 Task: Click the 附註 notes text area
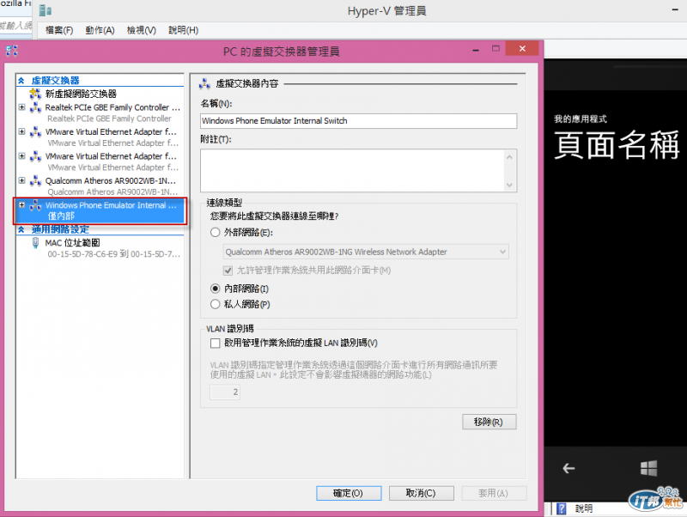tap(353, 170)
